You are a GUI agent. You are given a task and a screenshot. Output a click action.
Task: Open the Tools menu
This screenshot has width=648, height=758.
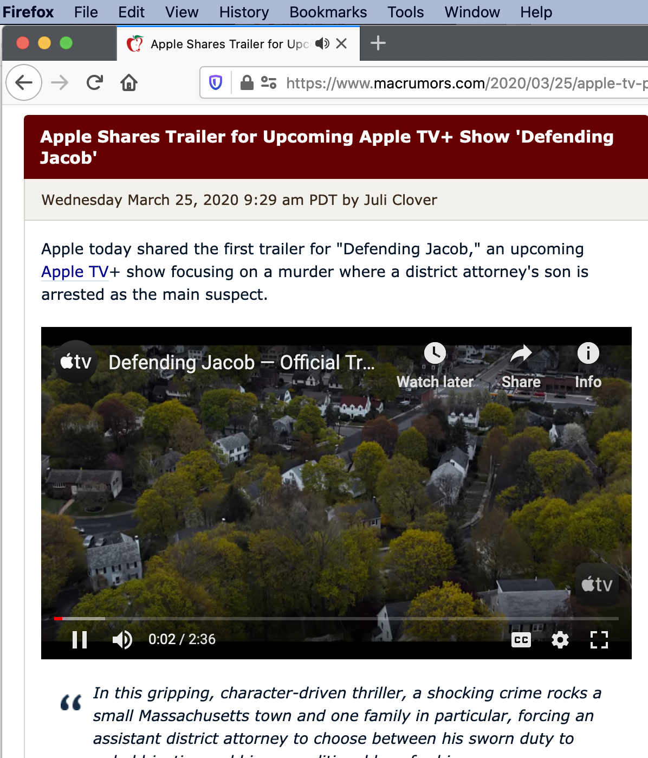point(406,12)
